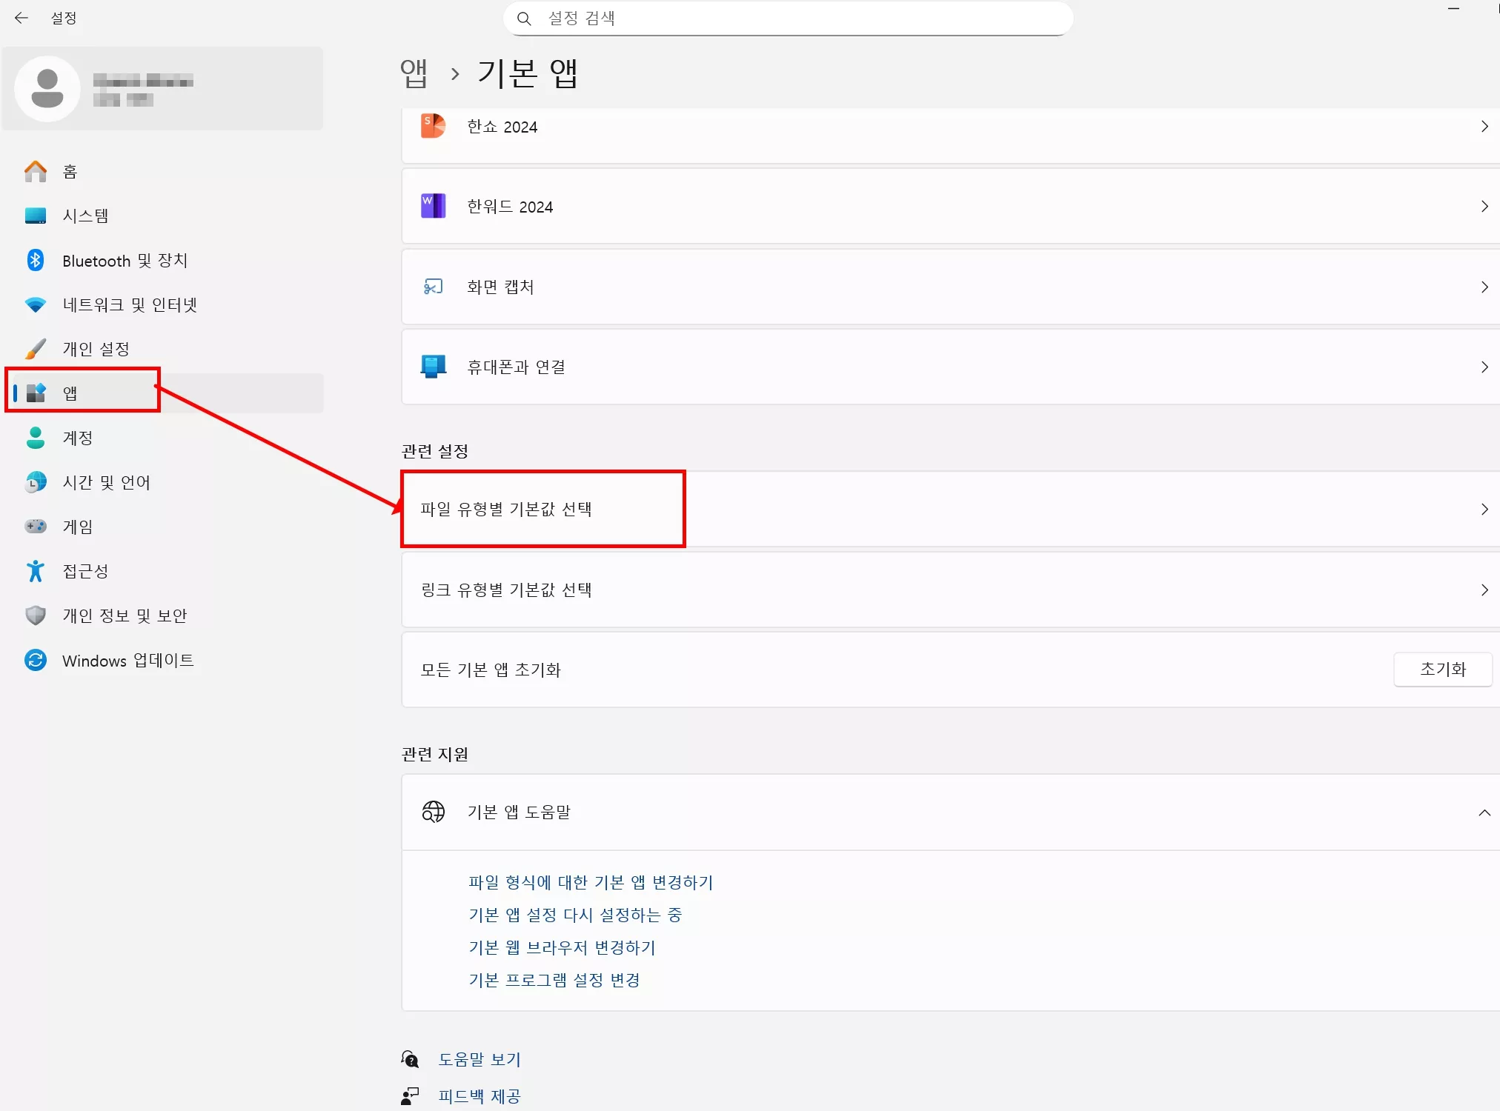The image size is (1500, 1111).
Task: Open 게임 settings in sidebar
Action: (x=77, y=526)
